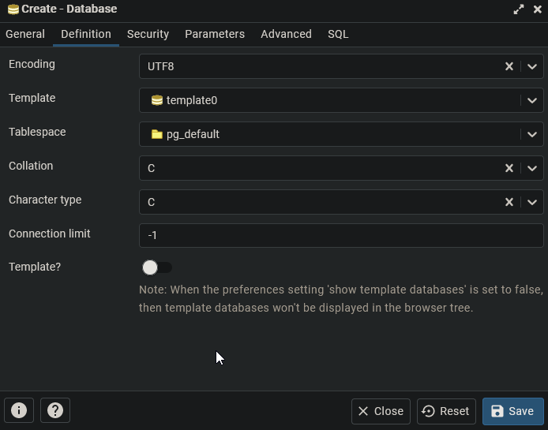Click the template0 template value
This screenshot has height=430, width=548.
[x=192, y=100]
